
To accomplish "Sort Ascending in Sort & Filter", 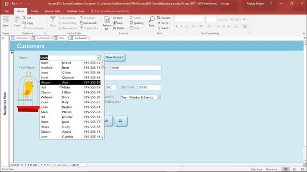I will click(67, 18).
